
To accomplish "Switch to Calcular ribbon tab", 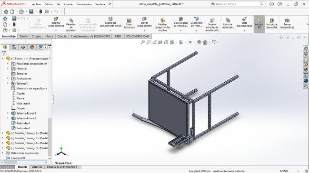I will pyautogui.click(x=62, y=36).
